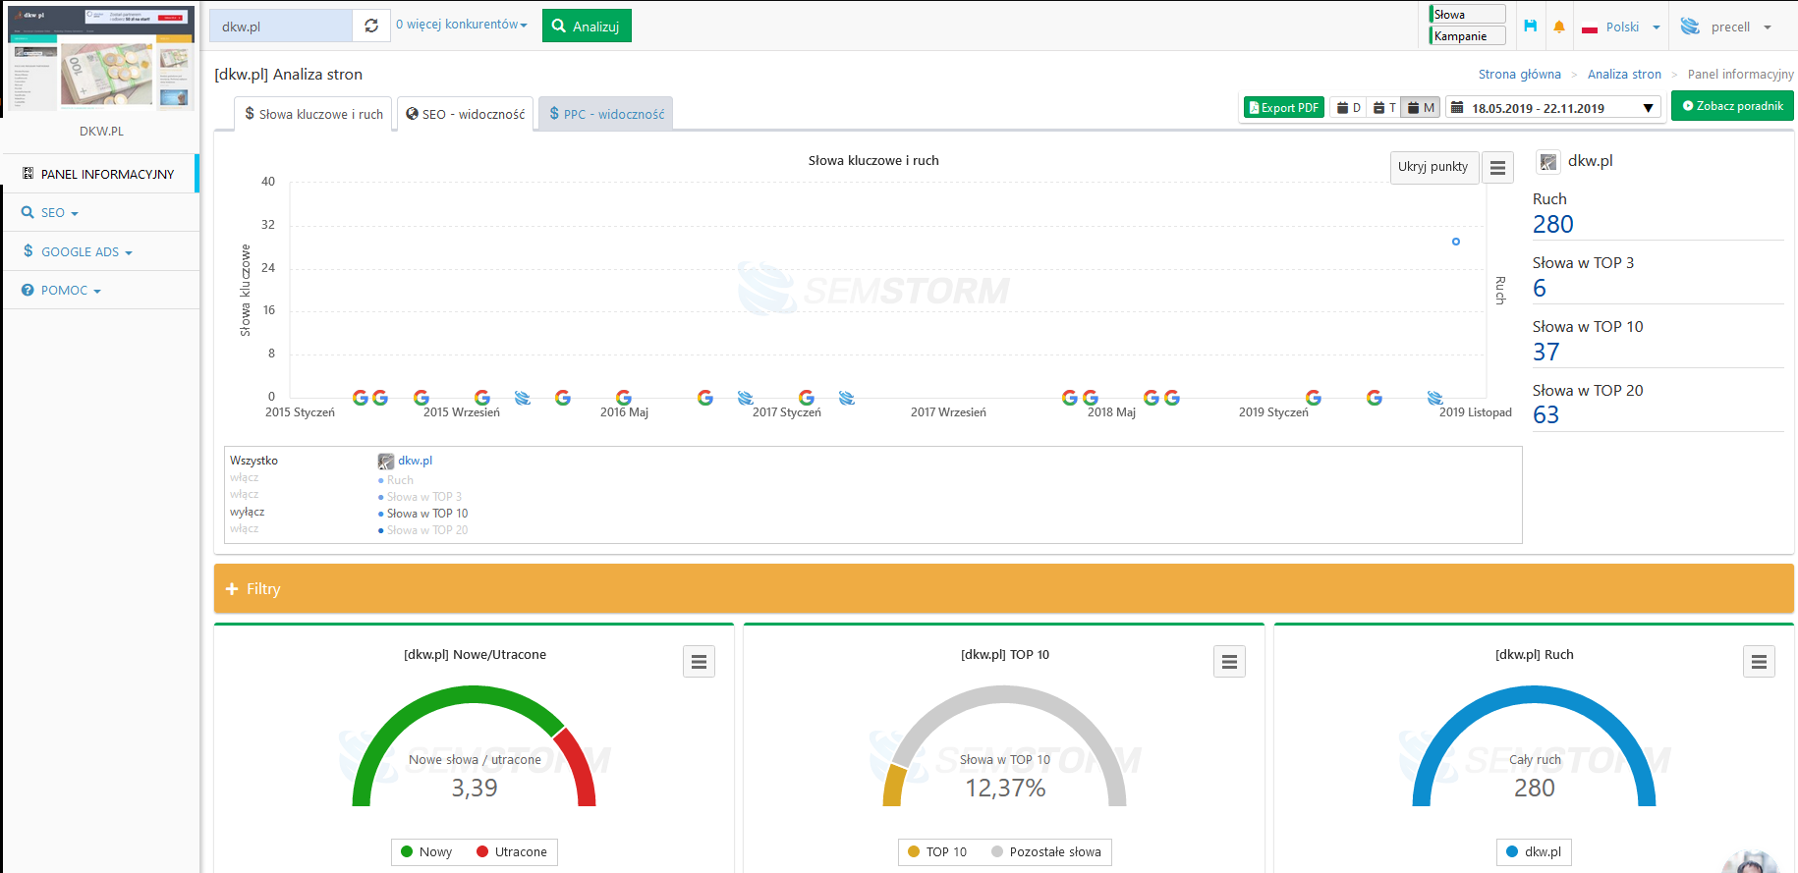Image resolution: width=1798 pixels, height=873 pixels.
Task: Click Google update marker above 2019 Styczeń
Action: [1314, 398]
